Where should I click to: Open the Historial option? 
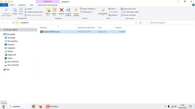click(x=113, y=15)
